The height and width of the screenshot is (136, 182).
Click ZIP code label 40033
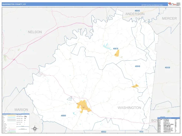click(104, 132)
